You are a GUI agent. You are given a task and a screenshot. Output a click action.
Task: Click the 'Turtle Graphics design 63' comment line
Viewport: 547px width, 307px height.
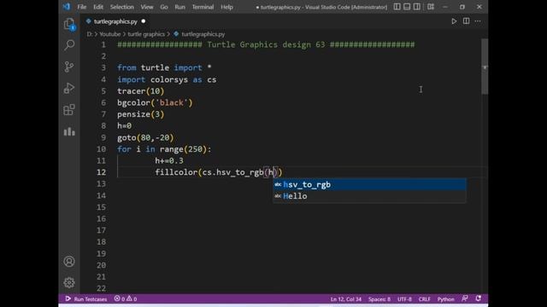click(266, 44)
